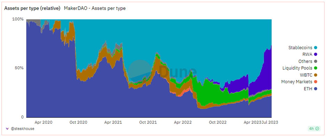Click the Oct 2022 x-axis label
The image size is (327, 137).
[217, 122]
